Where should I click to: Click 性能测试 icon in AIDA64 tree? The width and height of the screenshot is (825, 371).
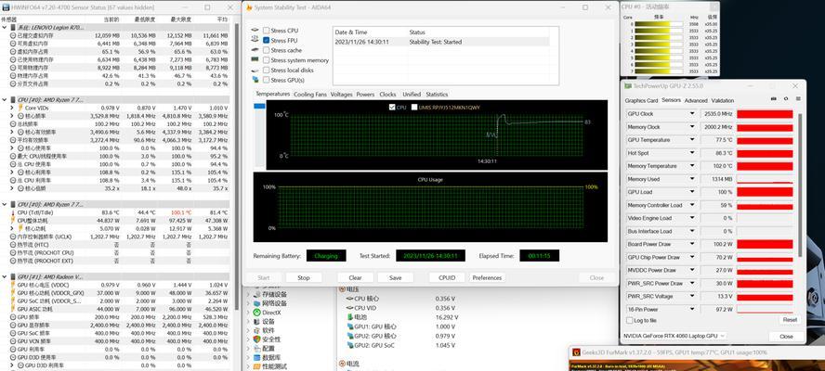[x=256, y=366]
